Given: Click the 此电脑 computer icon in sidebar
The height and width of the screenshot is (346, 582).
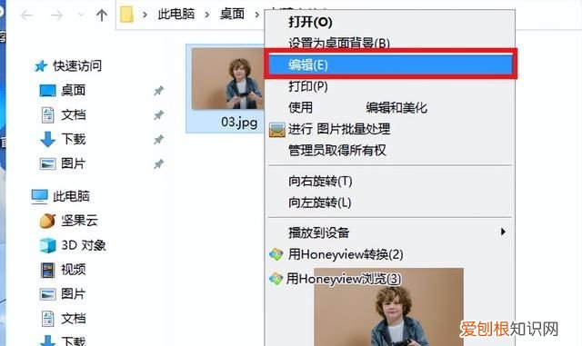Looking at the screenshot, I should pos(39,196).
